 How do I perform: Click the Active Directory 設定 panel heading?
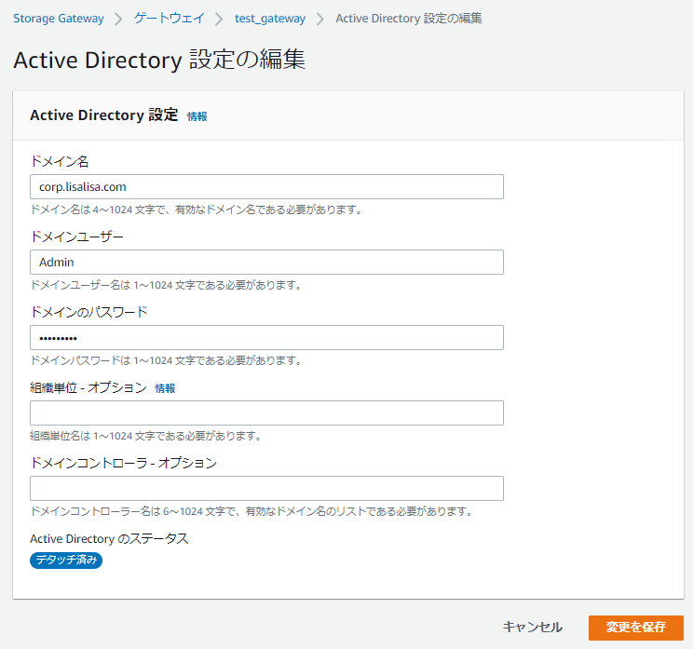click(x=104, y=115)
